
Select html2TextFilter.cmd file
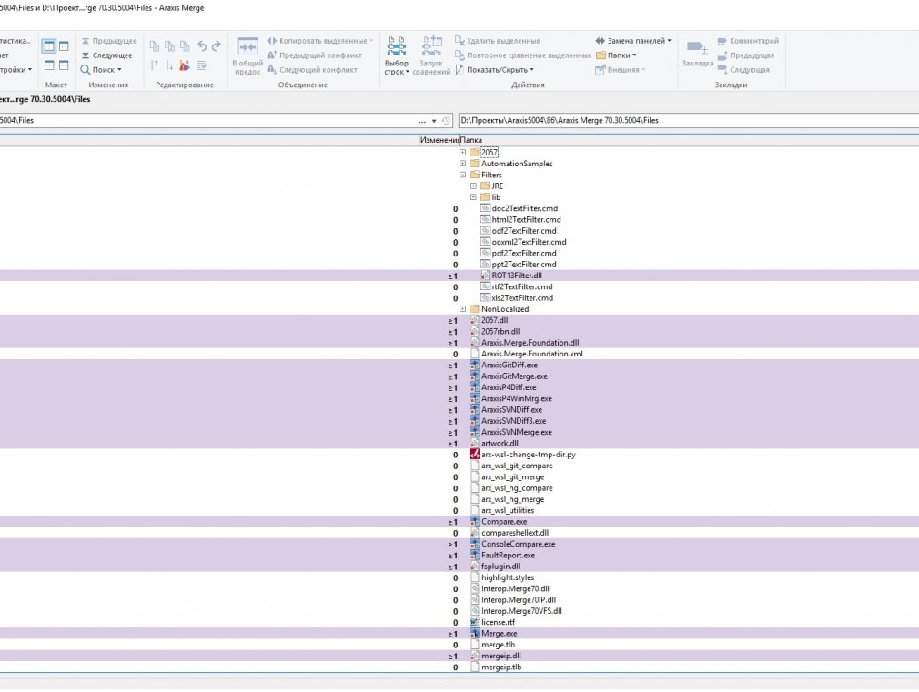click(x=526, y=220)
